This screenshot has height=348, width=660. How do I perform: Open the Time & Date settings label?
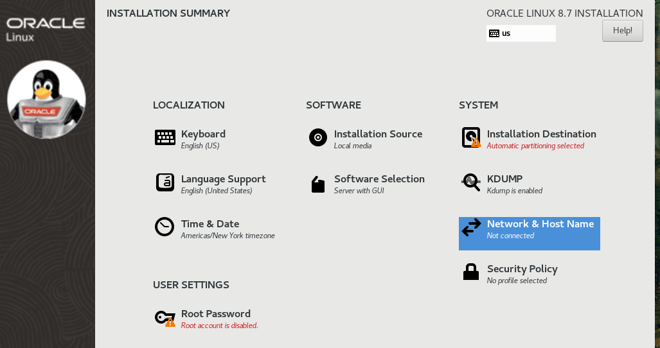point(210,224)
